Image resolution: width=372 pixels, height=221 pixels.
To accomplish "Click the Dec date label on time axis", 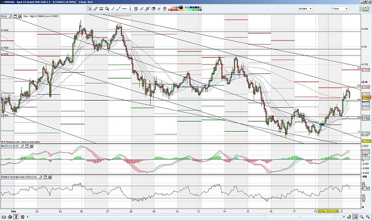I will click(14, 211).
